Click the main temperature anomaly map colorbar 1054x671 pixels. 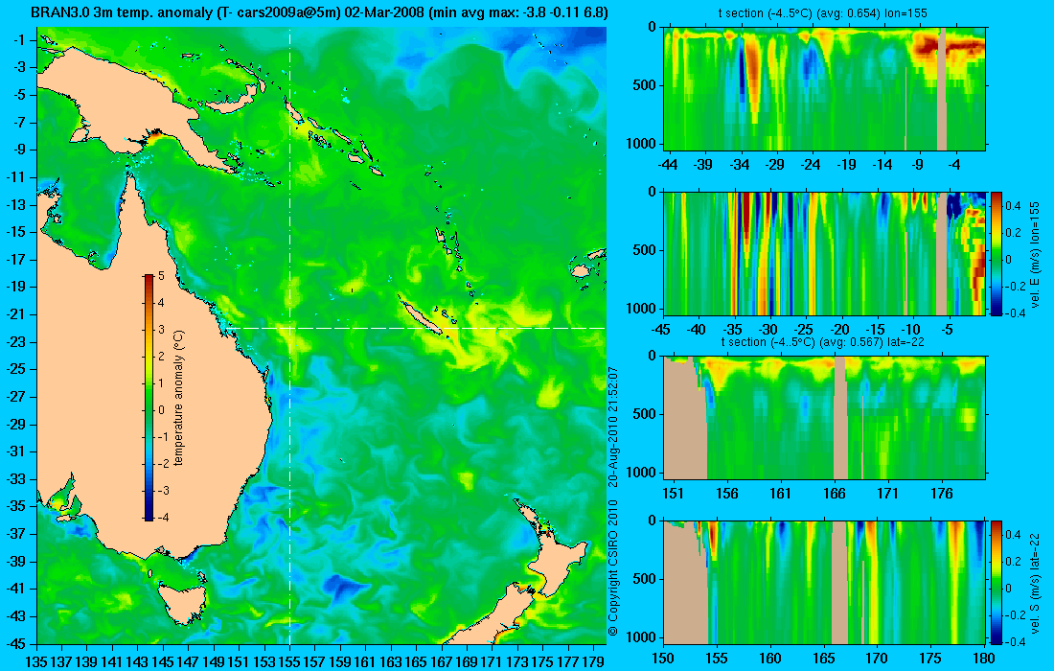click(x=148, y=398)
